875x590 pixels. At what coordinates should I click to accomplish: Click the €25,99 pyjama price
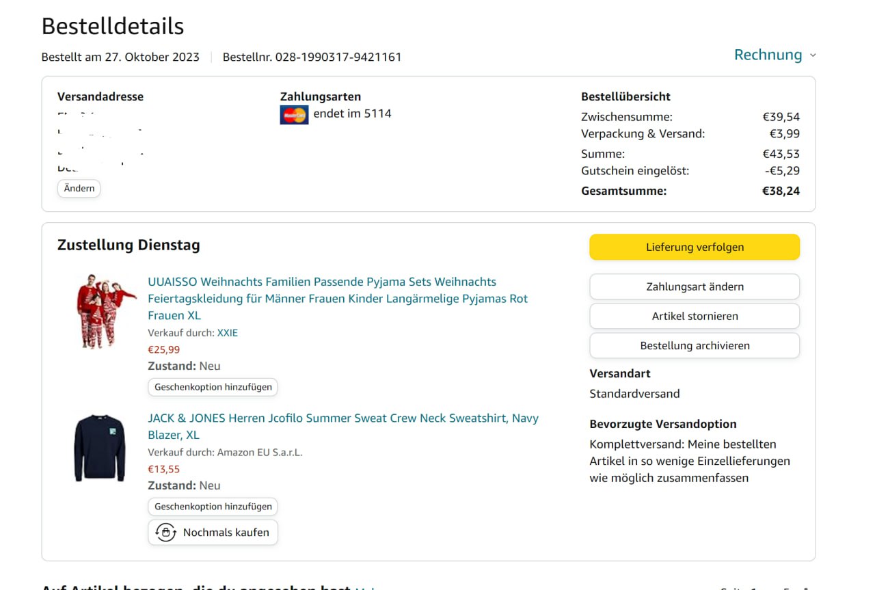coord(164,349)
